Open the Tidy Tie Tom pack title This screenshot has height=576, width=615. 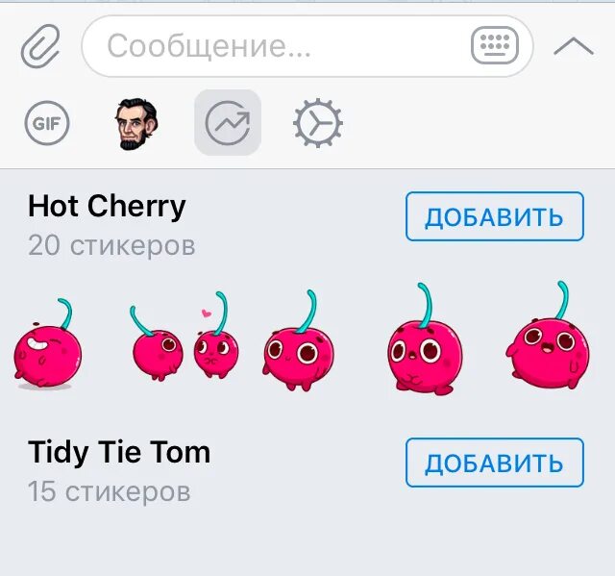tap(119, 452)
